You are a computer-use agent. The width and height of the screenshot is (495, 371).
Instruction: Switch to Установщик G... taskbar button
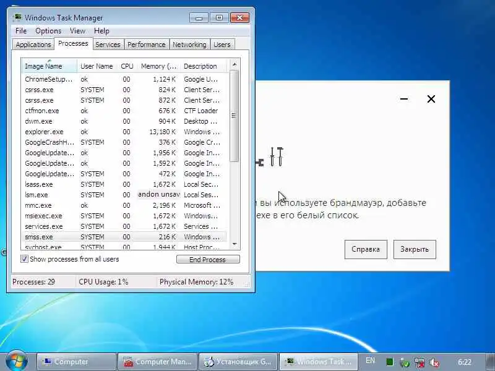pos(238,362)
